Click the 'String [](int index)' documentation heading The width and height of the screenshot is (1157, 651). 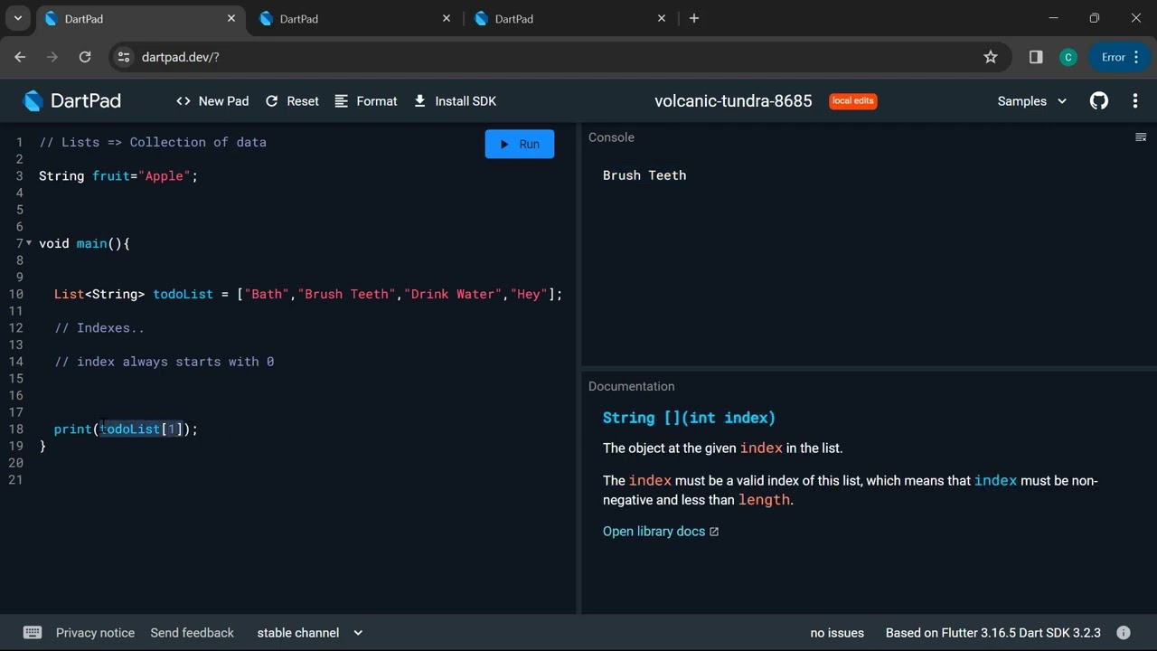[x=689, y=418]
